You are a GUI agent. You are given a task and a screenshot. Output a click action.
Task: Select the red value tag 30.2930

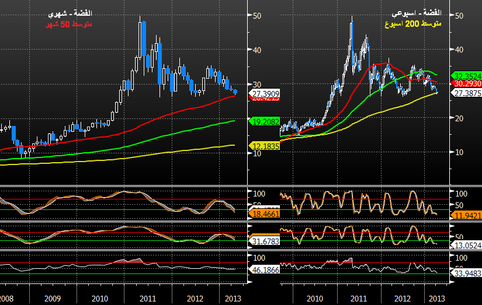466,83
